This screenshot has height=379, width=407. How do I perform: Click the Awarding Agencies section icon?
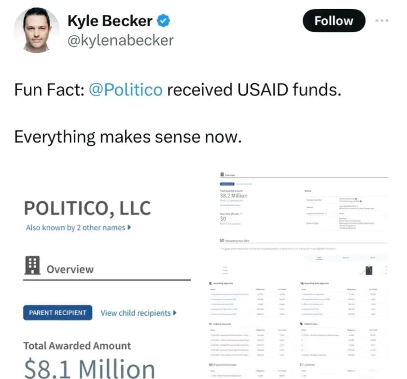click(x=210, y=283)
